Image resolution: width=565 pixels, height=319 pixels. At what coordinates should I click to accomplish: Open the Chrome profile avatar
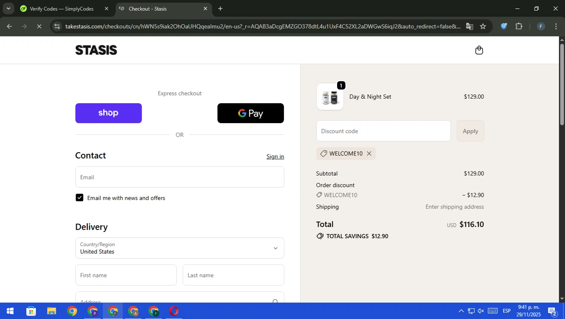tap(541, 26)
